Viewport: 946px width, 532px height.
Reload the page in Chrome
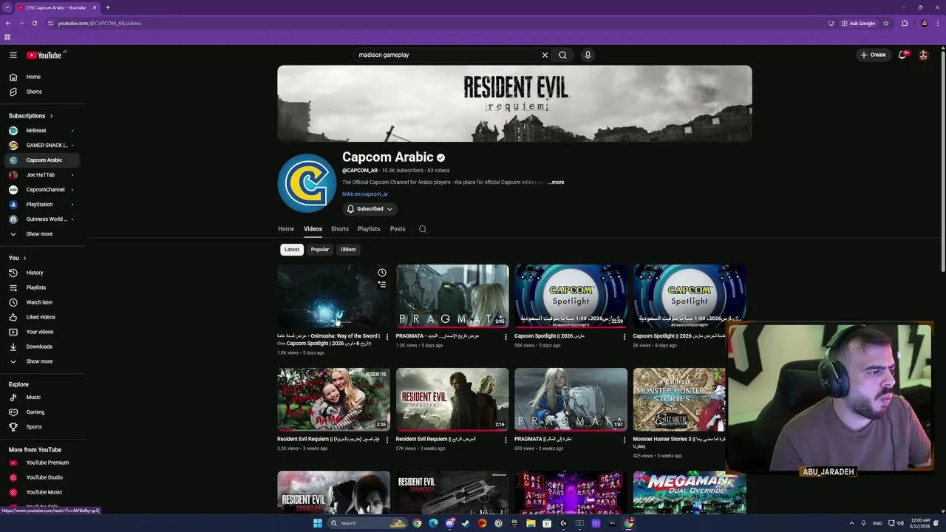click(34, 23)
